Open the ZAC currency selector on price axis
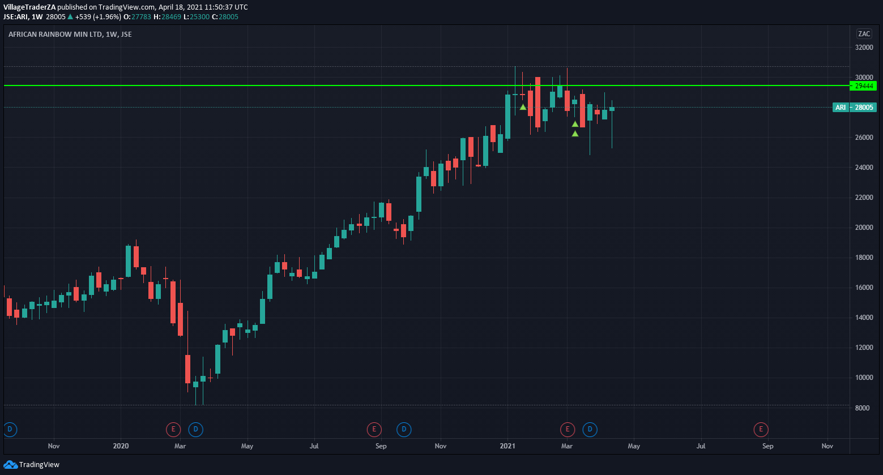 tap(864, 34)
